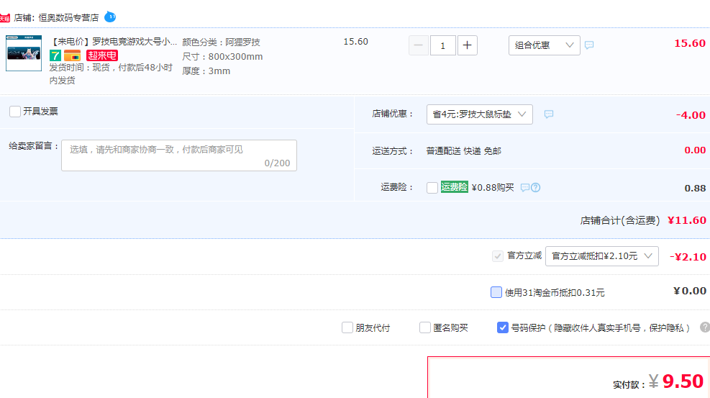Open the comment icon next to 店铺优惠 dropdown
The height and width of the screenshot is (398, 710).
[x=549, y=114]
